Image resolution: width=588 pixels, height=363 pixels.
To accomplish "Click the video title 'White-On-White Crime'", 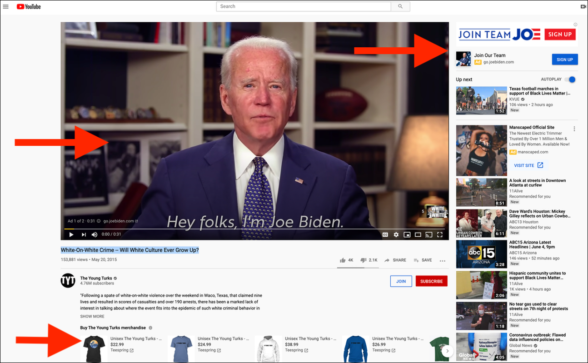I will pyautogui.click(x=130, y=250).
